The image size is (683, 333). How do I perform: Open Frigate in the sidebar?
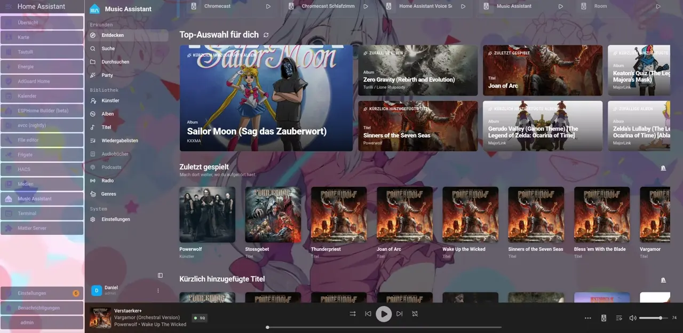coord(42,155)
